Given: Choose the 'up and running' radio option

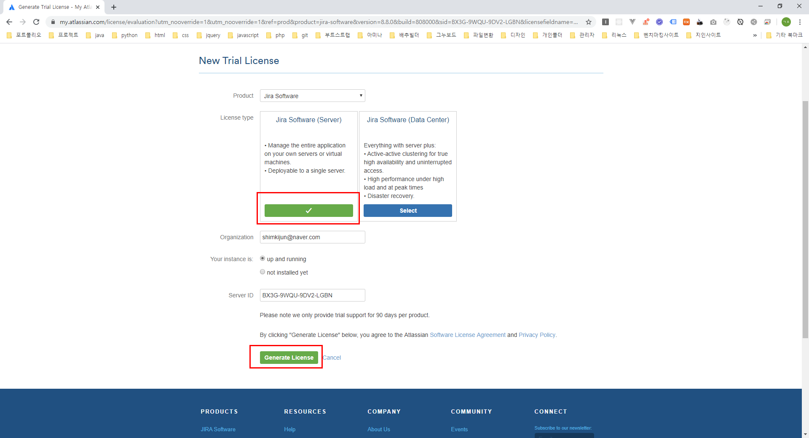Looking at the screenshot, I should click(x=263, y=259).
